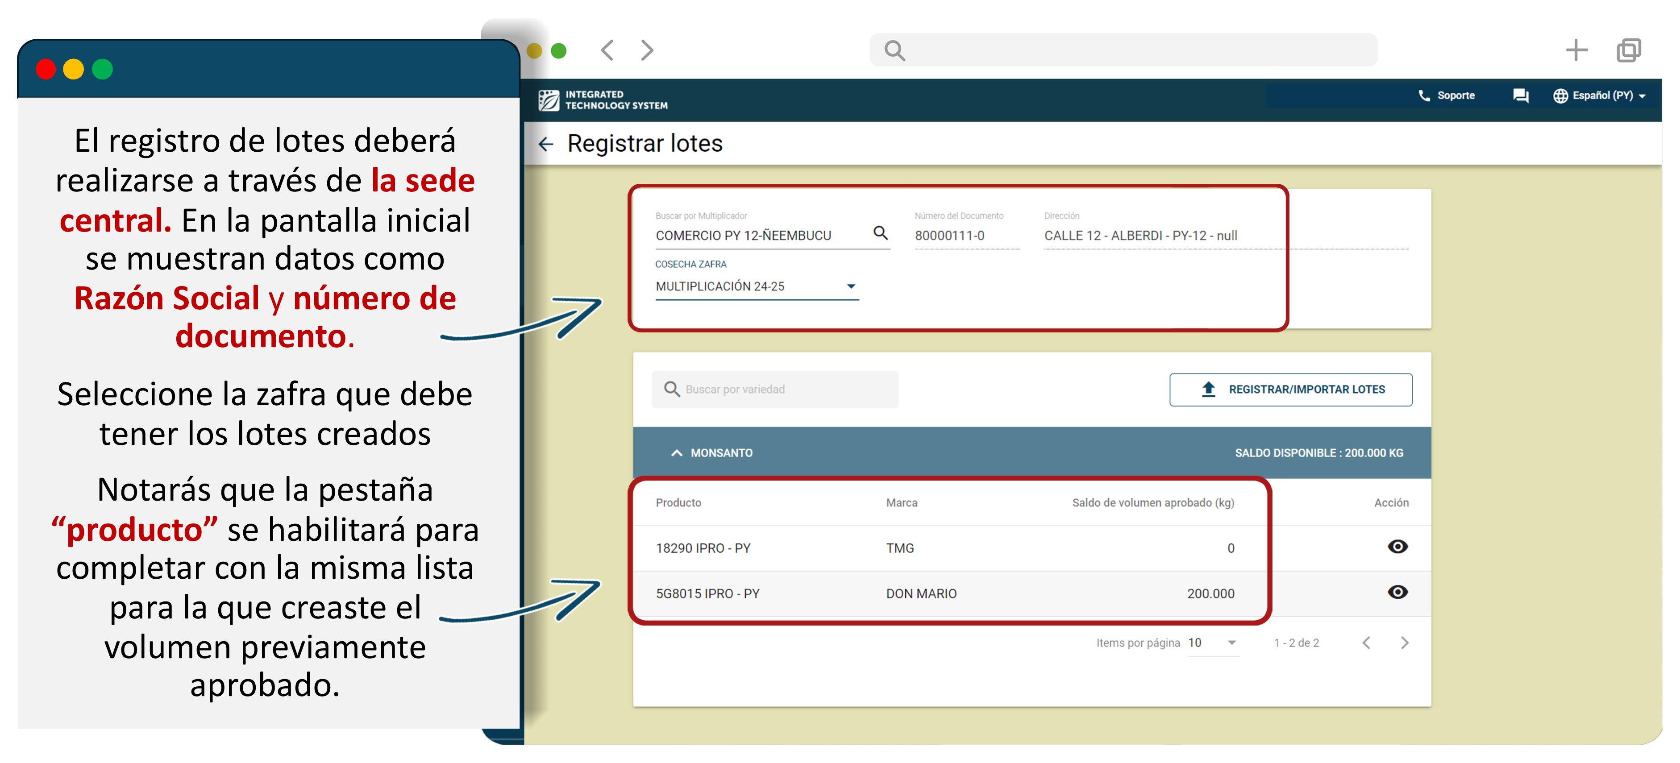Image resolution: width=1680 pixels, height=763 pixels.
Task: Click the browser back navigation arrow
Action: 608,50
